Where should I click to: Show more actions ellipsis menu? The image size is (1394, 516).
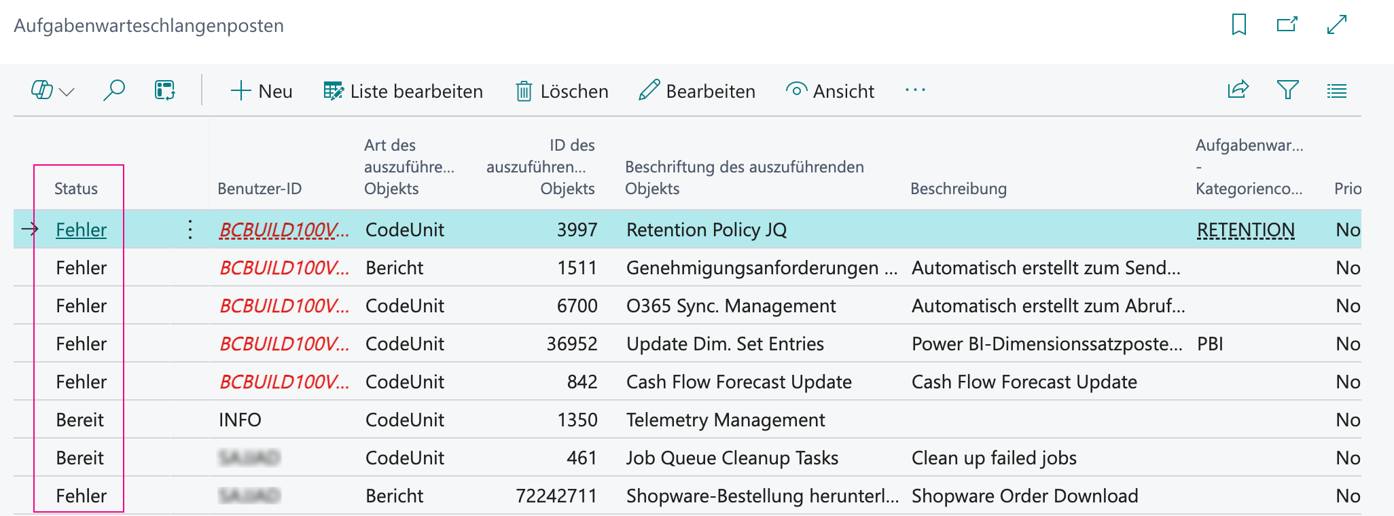915,90
